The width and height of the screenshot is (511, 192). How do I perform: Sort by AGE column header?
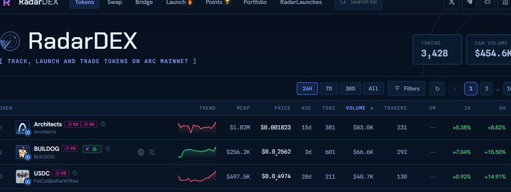pyautogui.click(x=306, y=108)
